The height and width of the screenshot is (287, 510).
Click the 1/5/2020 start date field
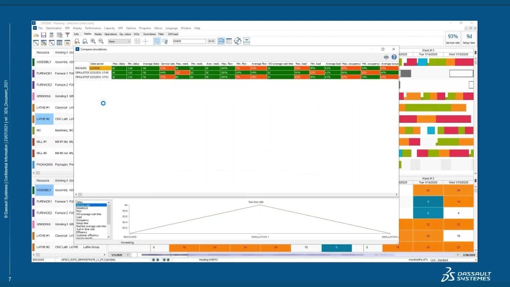pyautogui.click(x=116, y=255)
